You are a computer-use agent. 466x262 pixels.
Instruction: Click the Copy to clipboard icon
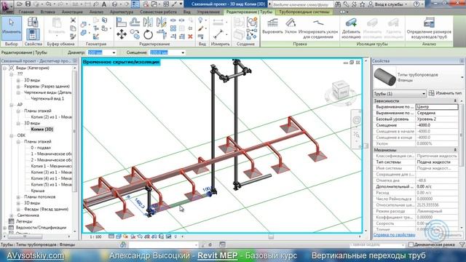point(73,28)
